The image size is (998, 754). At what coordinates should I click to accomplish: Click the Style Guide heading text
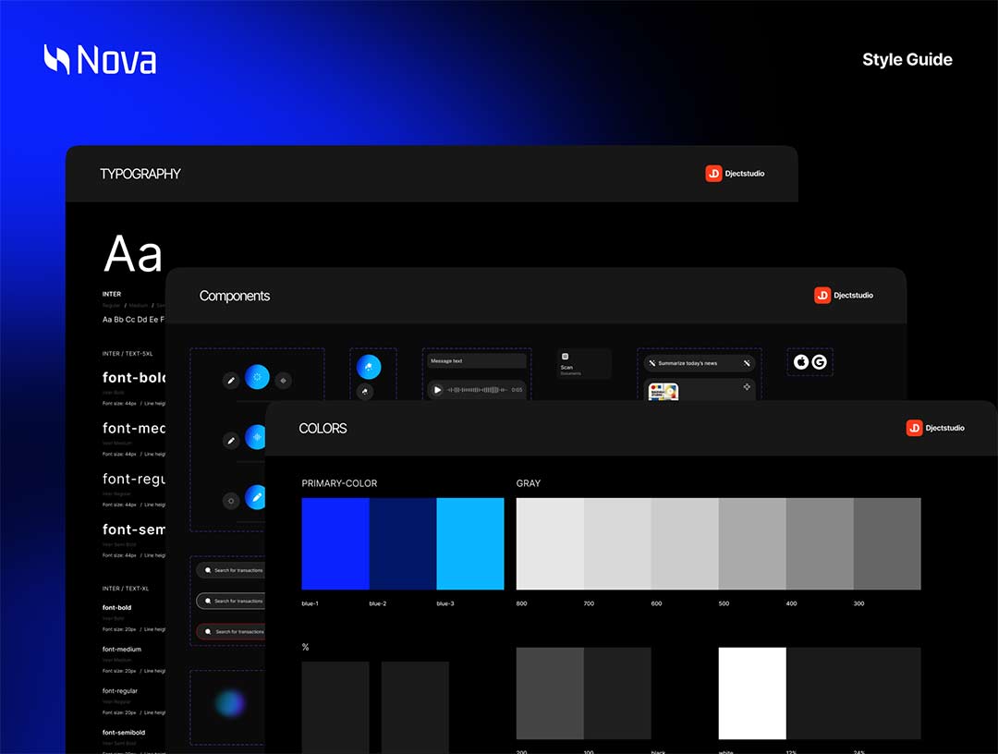(x=907, y=60)
